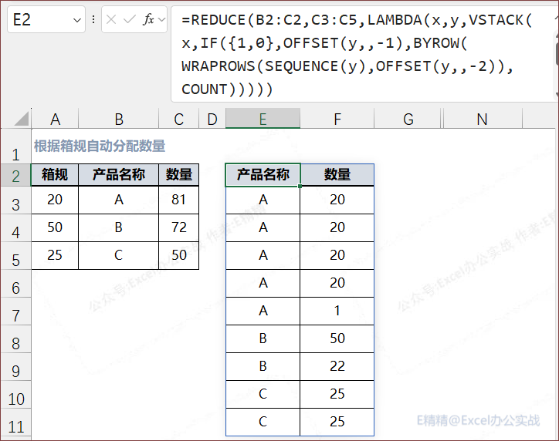
Task: Click 数量 header in column C
Action: tap(178, 175)
